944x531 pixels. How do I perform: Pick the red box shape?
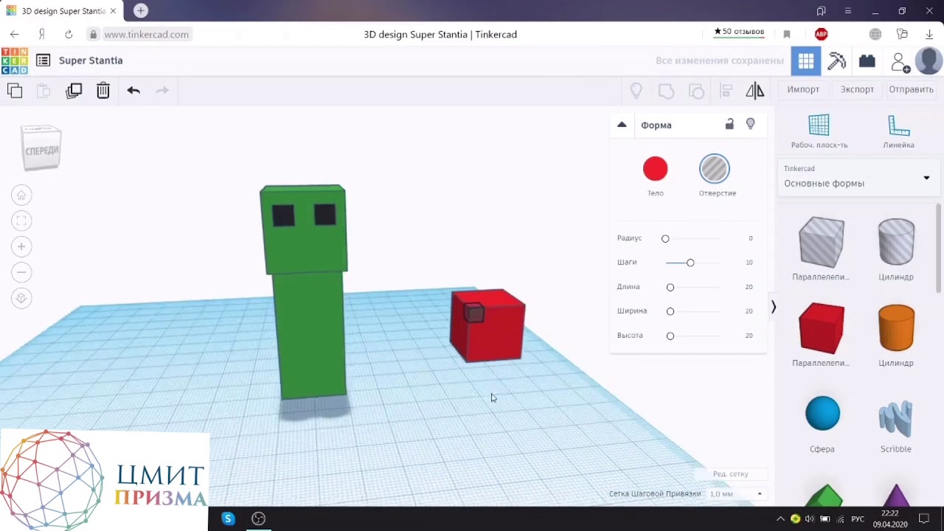pos(821,328)
